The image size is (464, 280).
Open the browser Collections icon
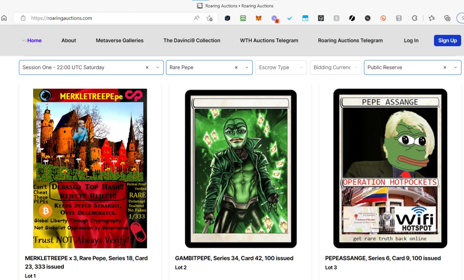tap(447, 18)
